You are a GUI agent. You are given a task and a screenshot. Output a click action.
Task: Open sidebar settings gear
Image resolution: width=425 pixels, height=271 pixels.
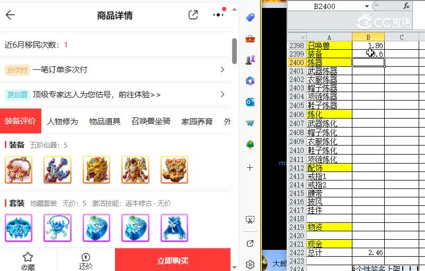[250, 264]
